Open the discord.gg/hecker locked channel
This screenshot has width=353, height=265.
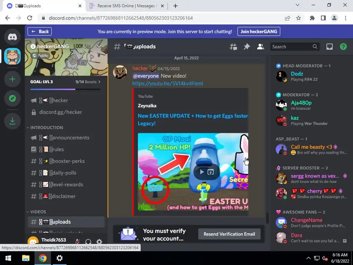66,112
